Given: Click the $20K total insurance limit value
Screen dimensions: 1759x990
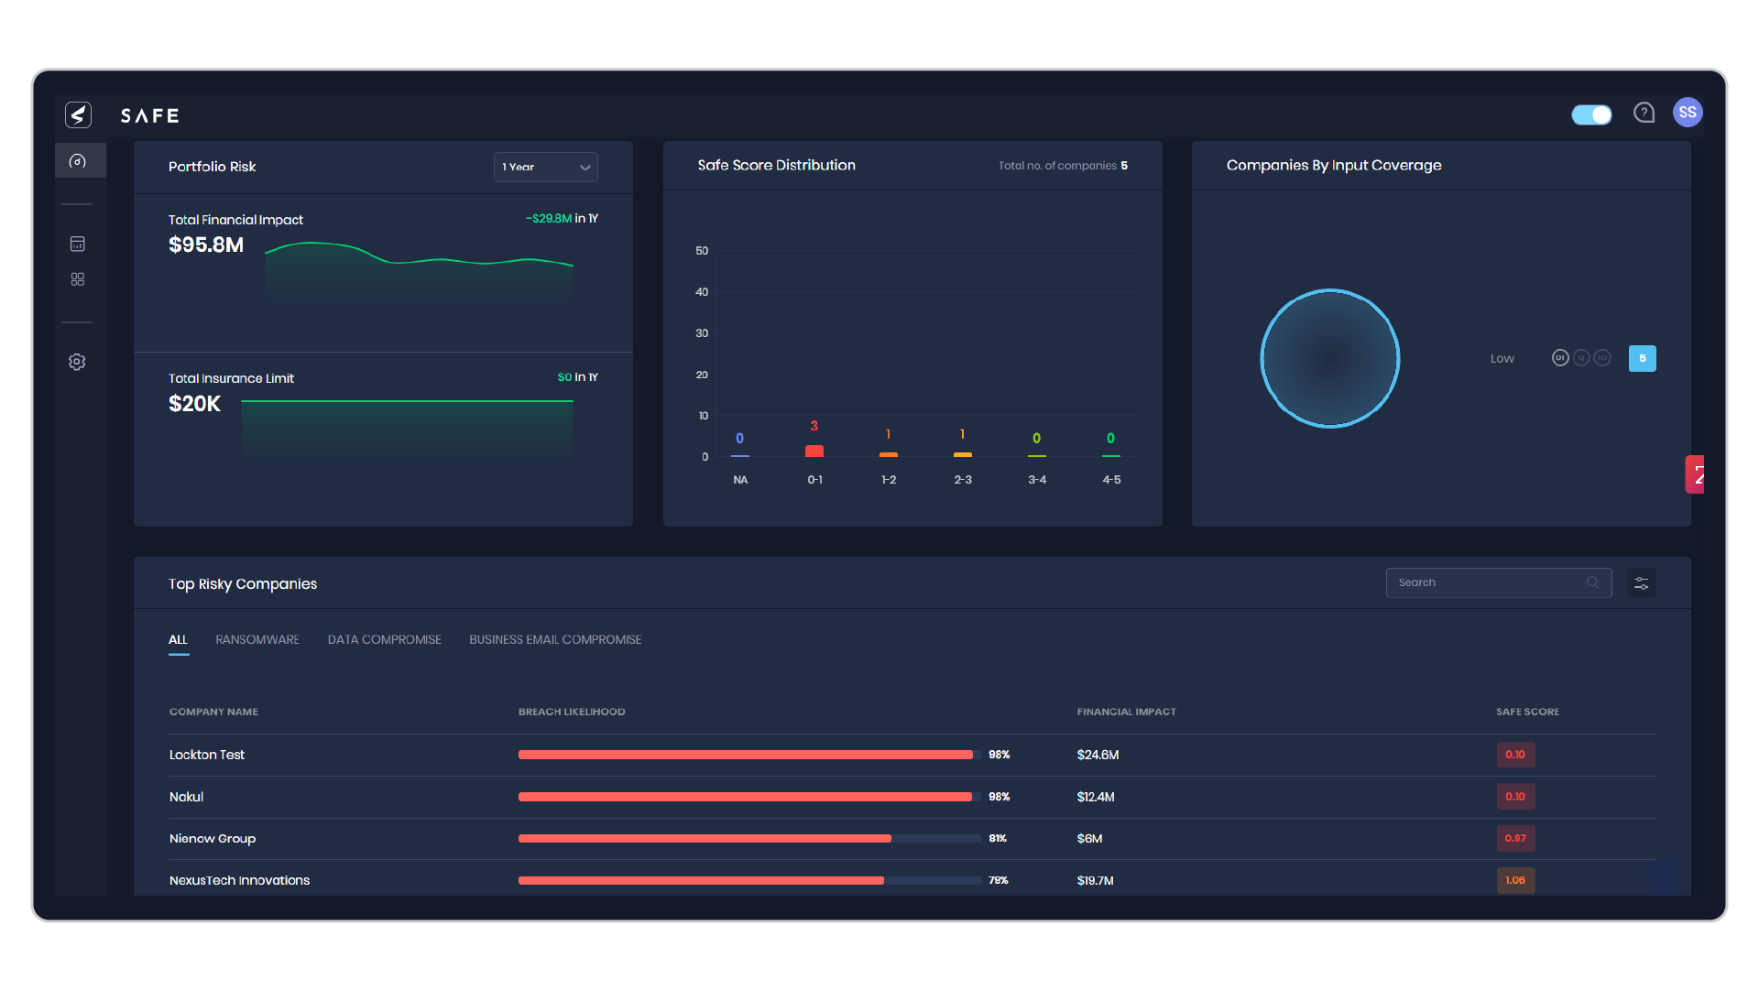Looking at the screenshot, I should click(194, 404).
